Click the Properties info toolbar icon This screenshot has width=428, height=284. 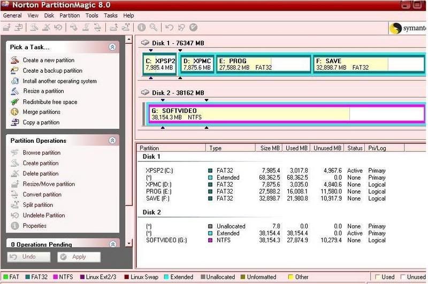(x=141, y=27)
